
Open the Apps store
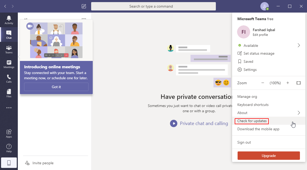[x=9, y=133]
